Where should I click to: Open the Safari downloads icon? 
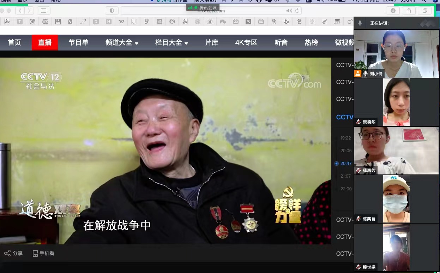[393, 11]
